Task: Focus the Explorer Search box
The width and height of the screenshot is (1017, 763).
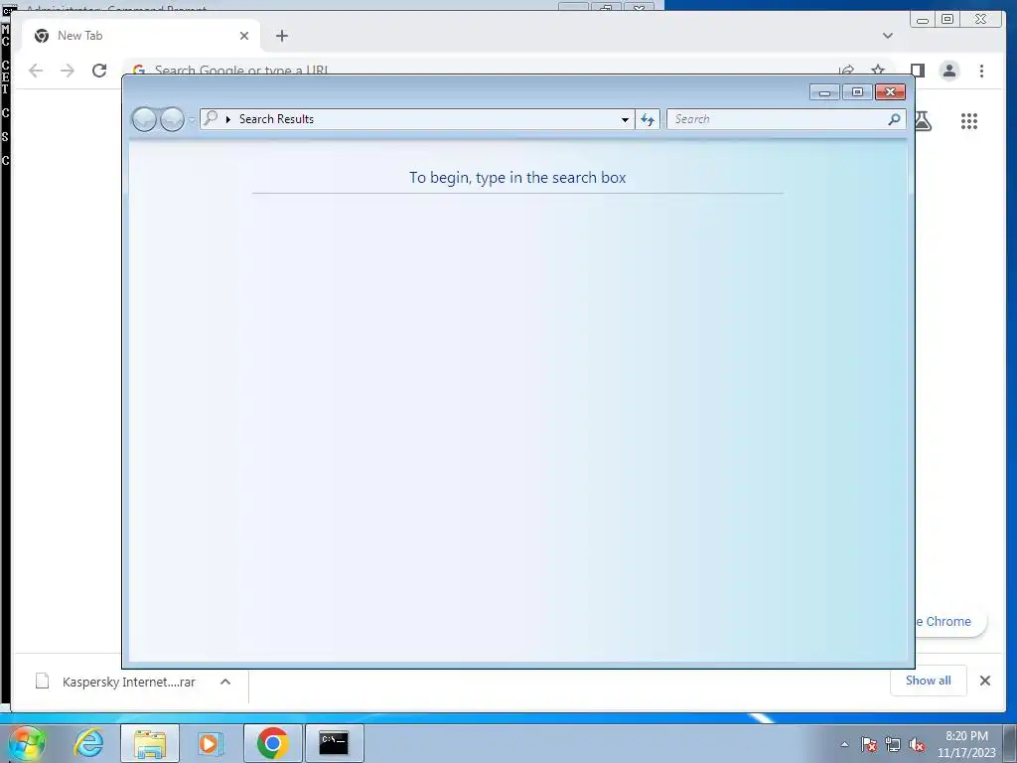Action: tap(787, 119)
